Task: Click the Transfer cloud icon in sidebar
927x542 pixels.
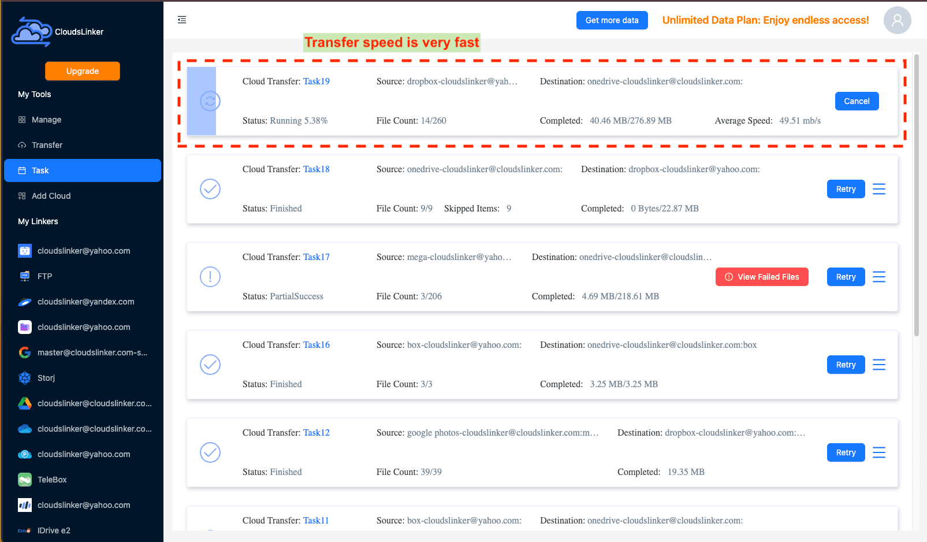Action: pos(22,145)
